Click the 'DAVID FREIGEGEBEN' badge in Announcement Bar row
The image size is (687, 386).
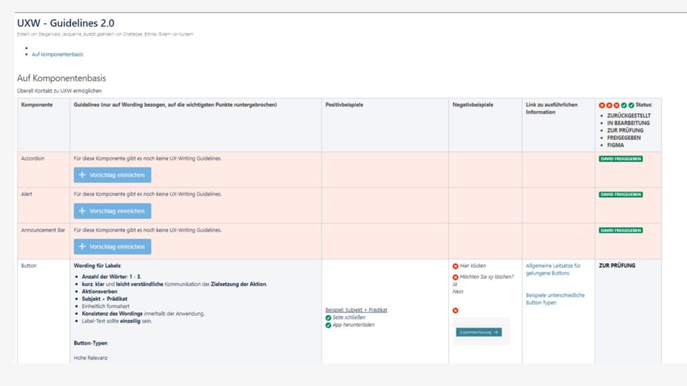(620, 230)
